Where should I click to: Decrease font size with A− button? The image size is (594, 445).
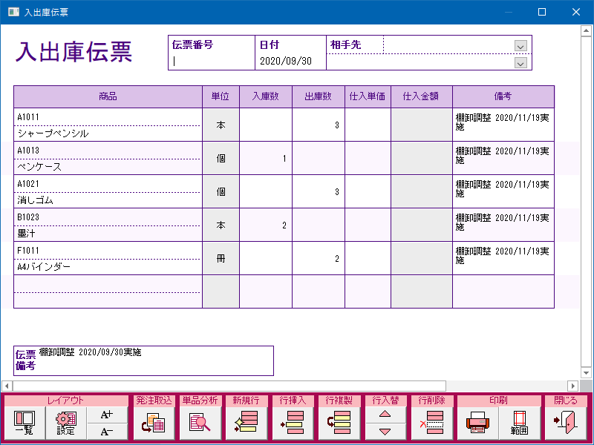107,432
